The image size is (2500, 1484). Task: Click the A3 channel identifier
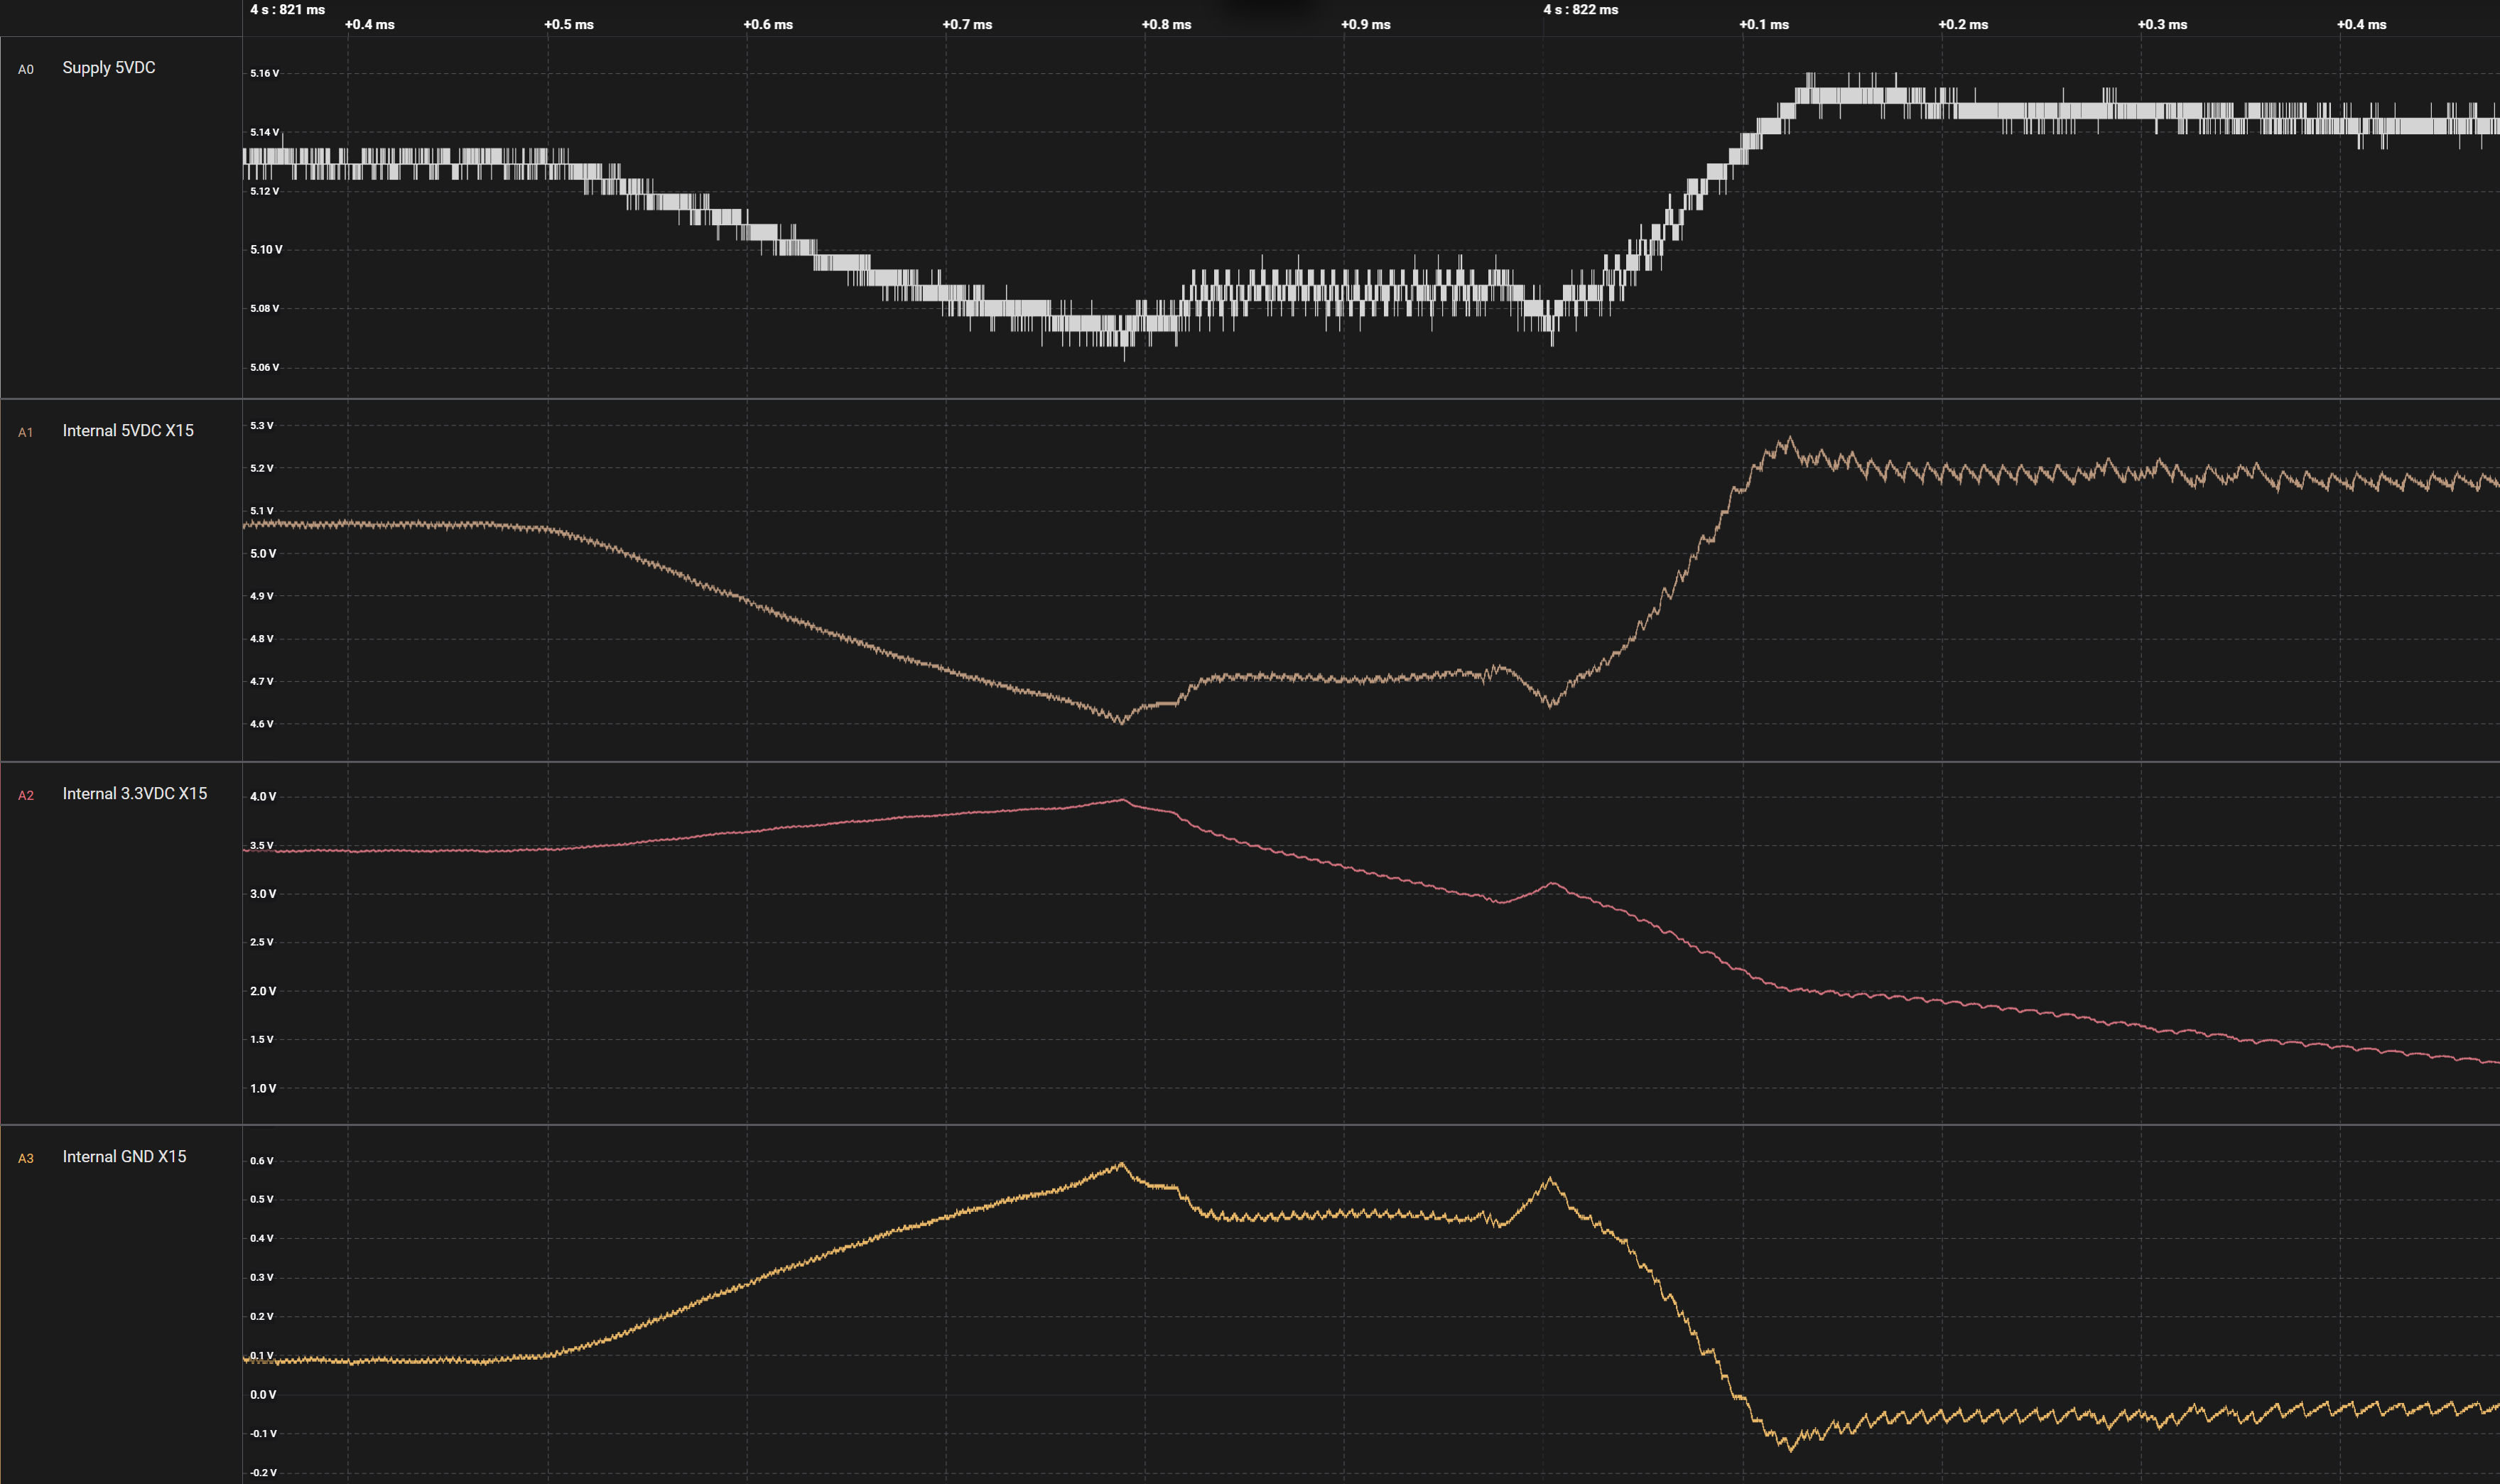pos(26,1159)
